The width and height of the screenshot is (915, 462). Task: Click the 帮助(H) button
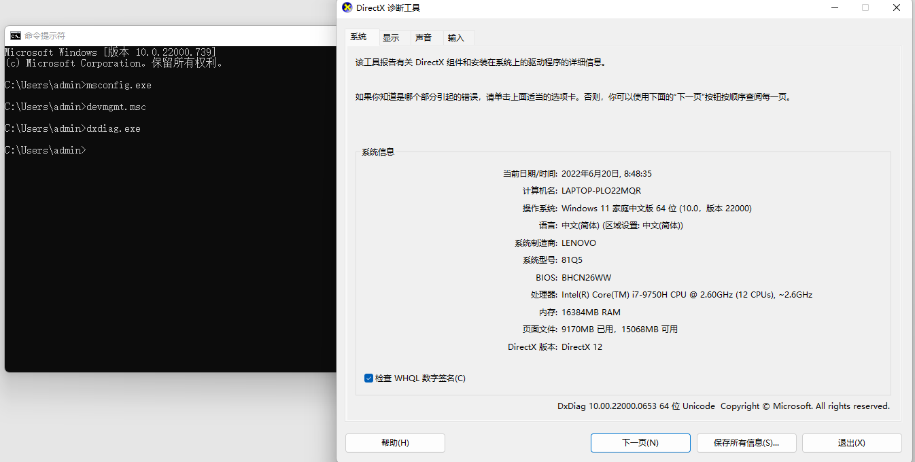[x=395, y=443]
